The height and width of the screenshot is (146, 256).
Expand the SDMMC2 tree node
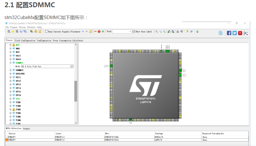[10, 70]
